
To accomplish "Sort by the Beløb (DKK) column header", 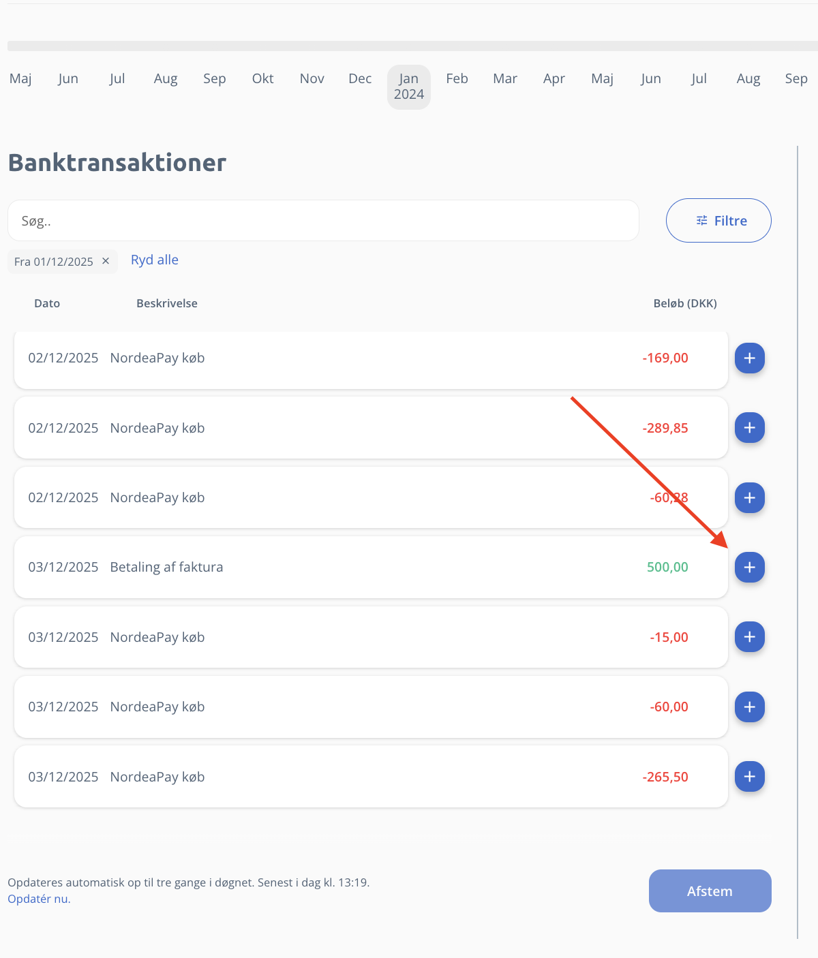I will click(684, 303).
